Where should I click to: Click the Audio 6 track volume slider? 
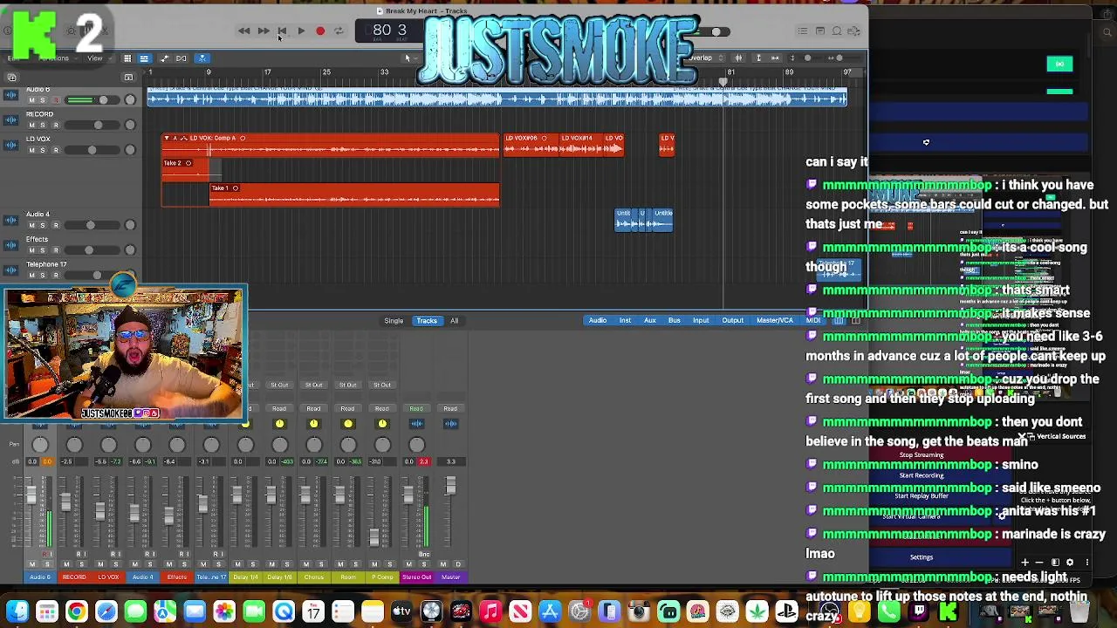(93, 100)
